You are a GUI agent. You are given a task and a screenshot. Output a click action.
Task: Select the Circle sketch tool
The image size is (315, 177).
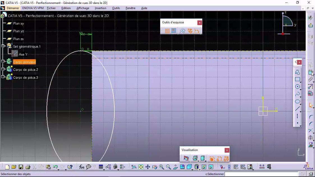(298, 87)
